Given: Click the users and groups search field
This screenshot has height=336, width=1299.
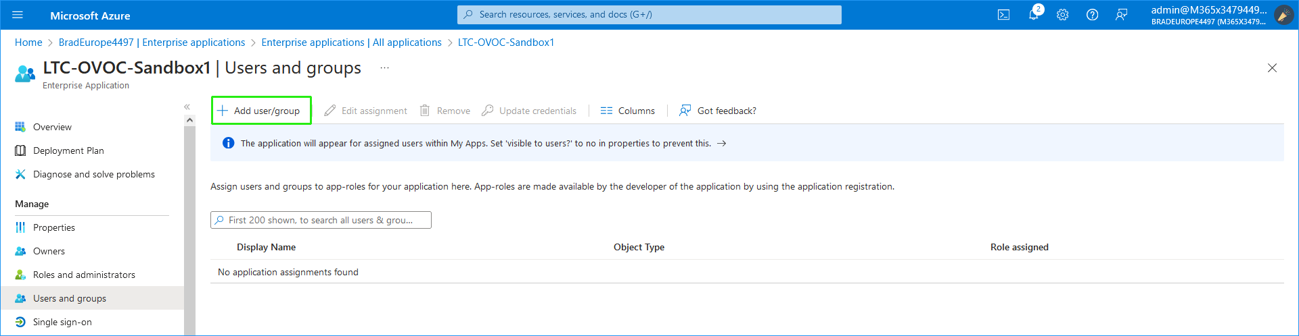Looking at the screenshot, I should point(321,220).
